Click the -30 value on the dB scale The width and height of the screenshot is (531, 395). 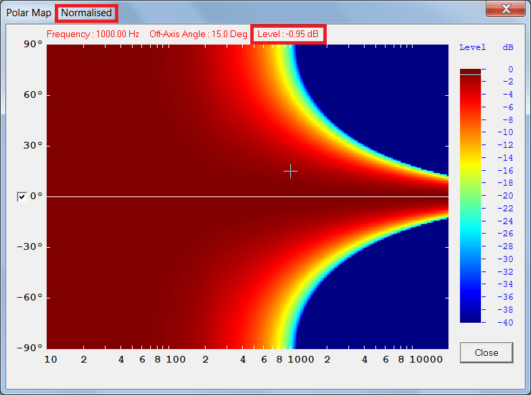[x=505, y=259]
